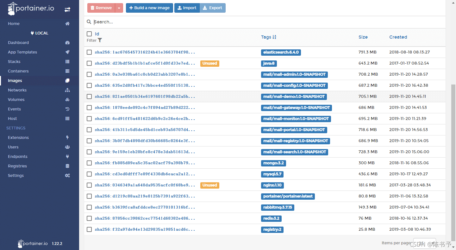Click the Filter funnel icon
Viewport: 456px width, 250px height.
[100, 40]
